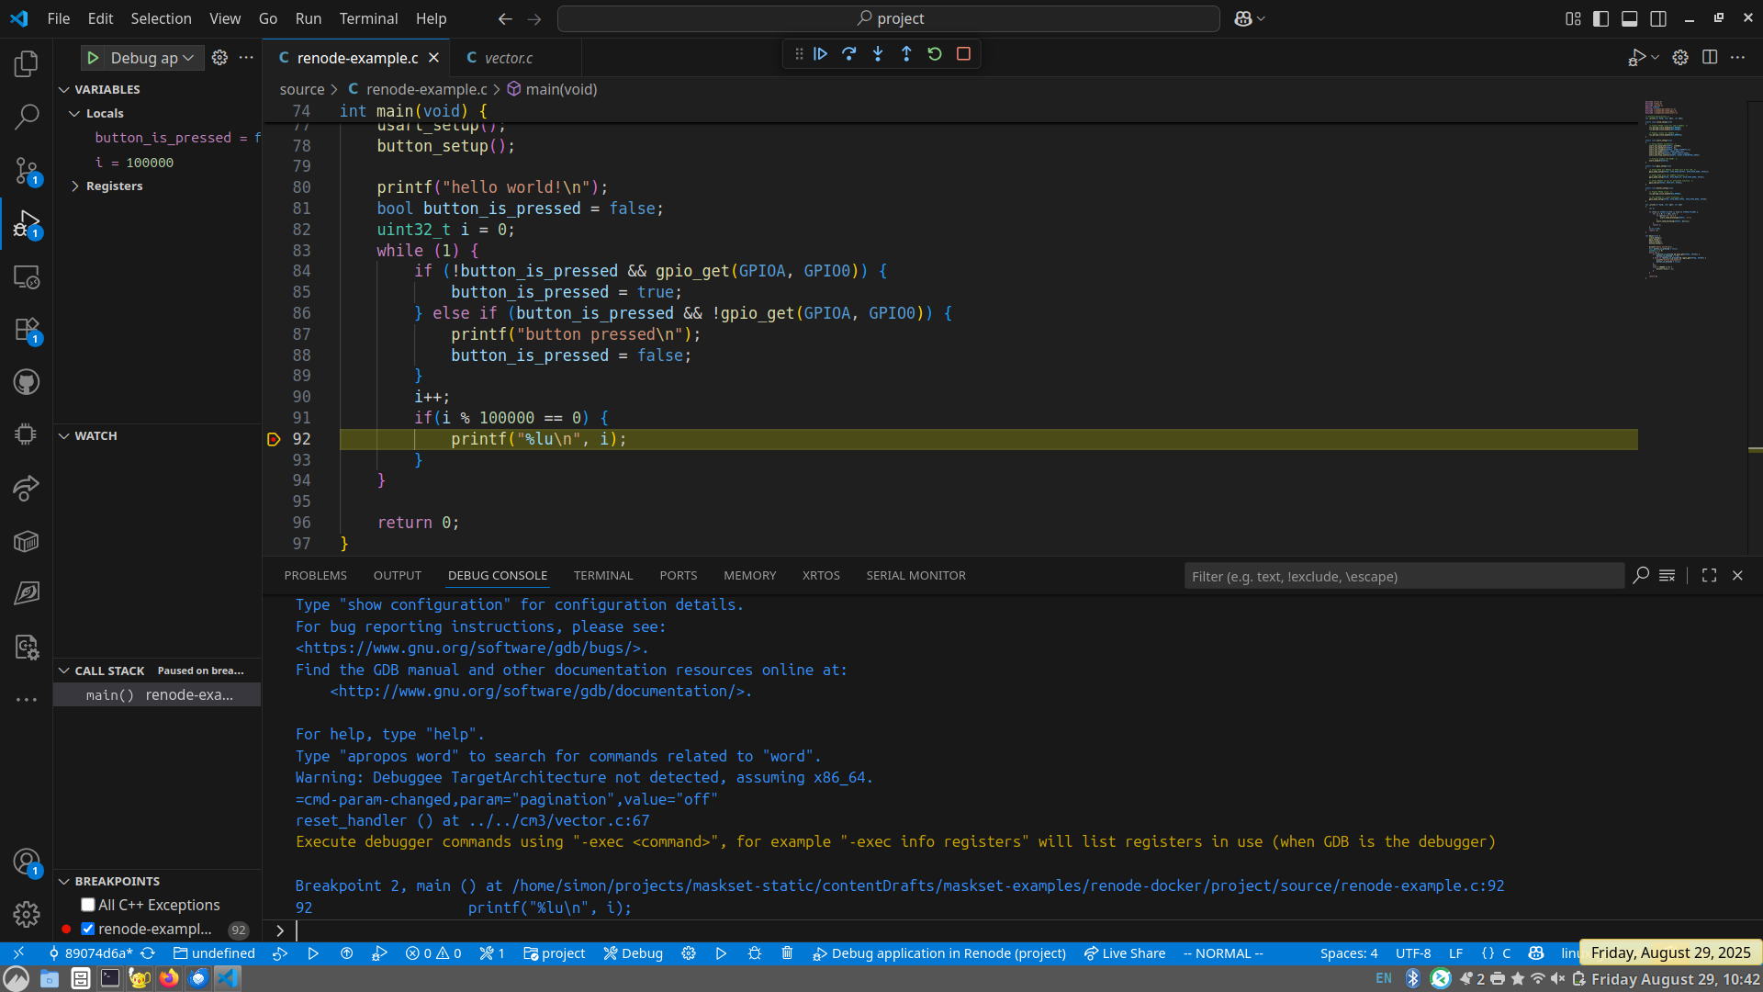Toggle the primary side bar layout icon
The image size is (1763, 992).
[x=1600, y=18]
